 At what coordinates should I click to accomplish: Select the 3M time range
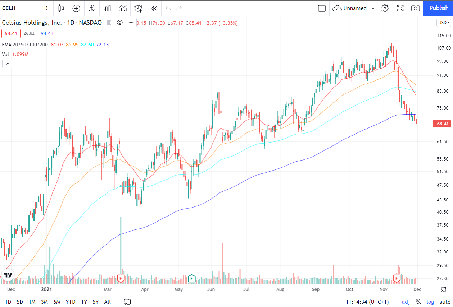point(44,302)
